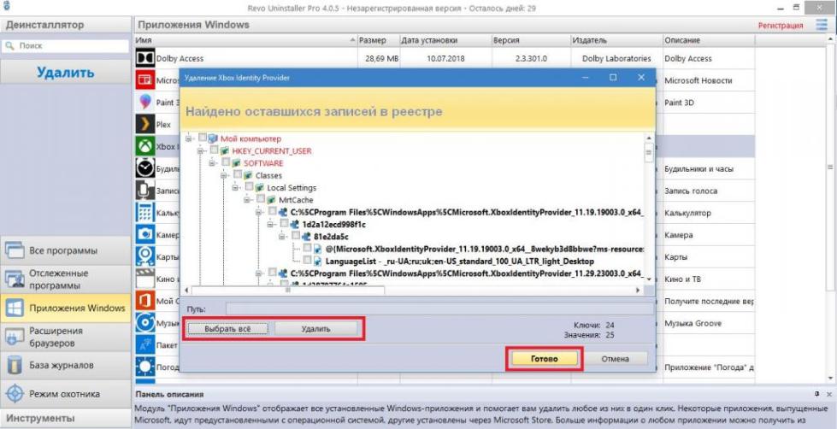Select the Приложения Windows section

point(66,308)
